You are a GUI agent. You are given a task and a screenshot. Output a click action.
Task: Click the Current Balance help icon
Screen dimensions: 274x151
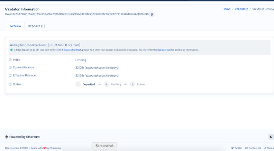tap(10, 68)
